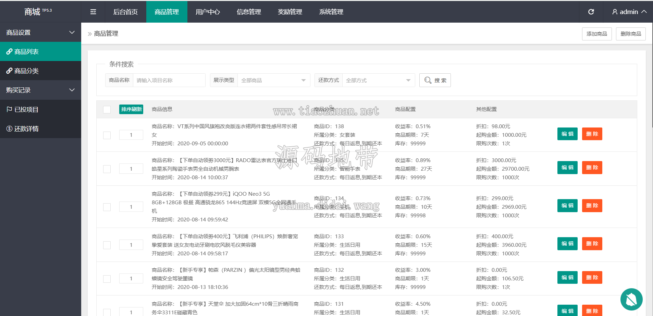Go to 商品分类 in sidebar
653x316 pixels.
pos(40,71)
